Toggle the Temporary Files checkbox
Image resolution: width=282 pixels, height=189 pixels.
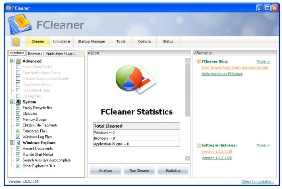click(18, 131)
